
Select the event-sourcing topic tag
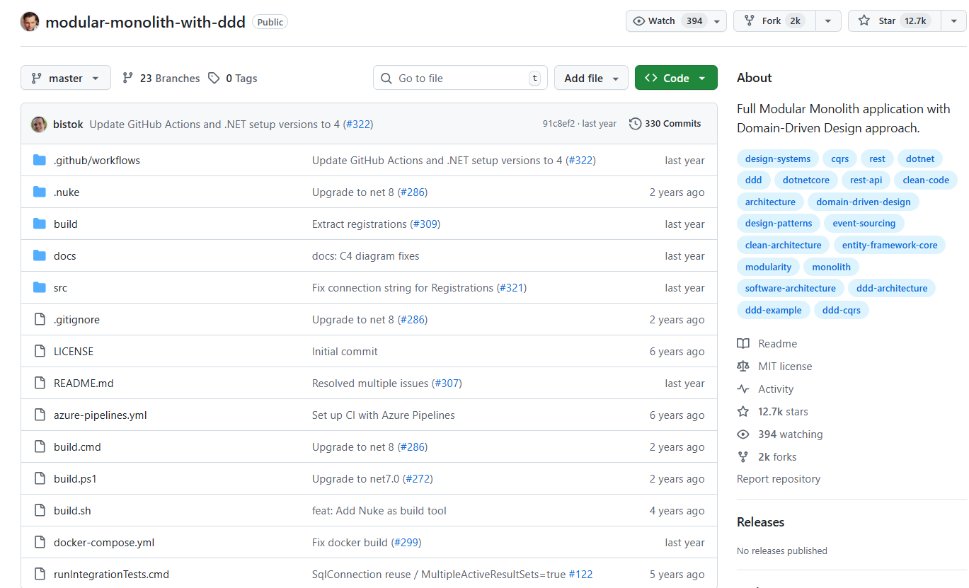coord(864,224)
